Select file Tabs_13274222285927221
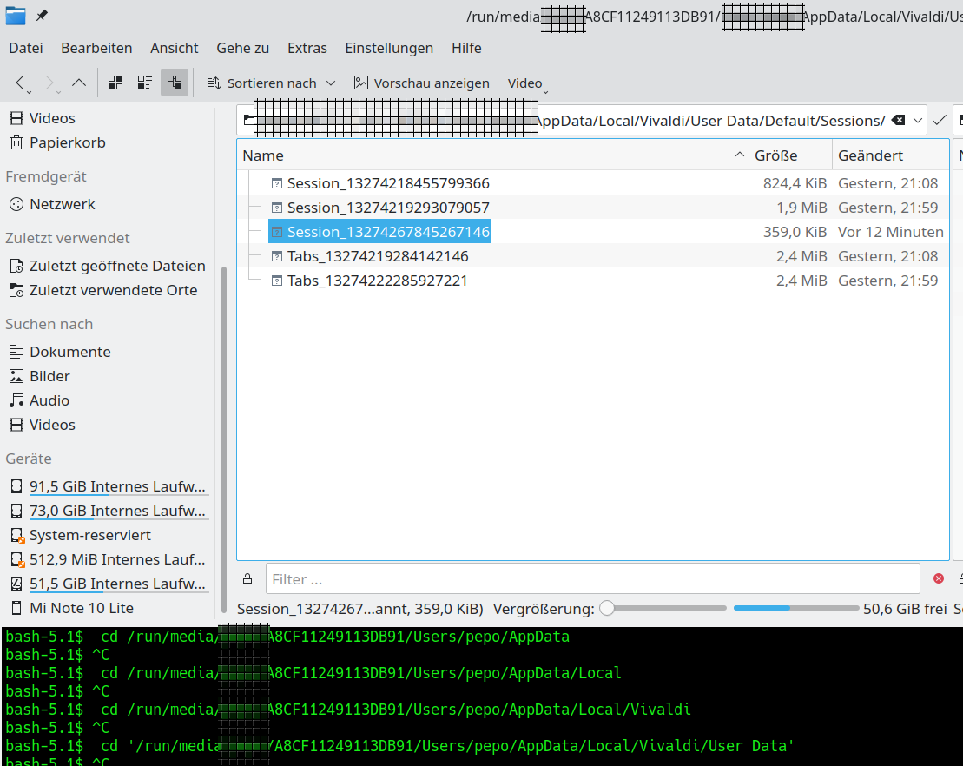The height and width of the screenshot is (766, 963). pyautogui.click(x=377, y=281)
